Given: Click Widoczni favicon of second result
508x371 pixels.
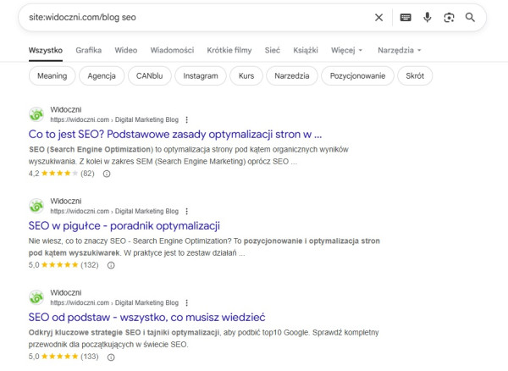Looking at the screenshot, I should (36, 205).
